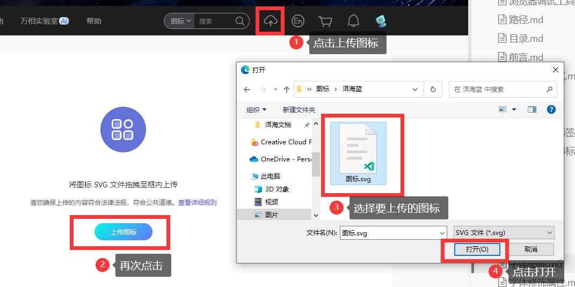Click the 上传图标 button
Screen dimensions: 575x287
(x=123, y=232)
